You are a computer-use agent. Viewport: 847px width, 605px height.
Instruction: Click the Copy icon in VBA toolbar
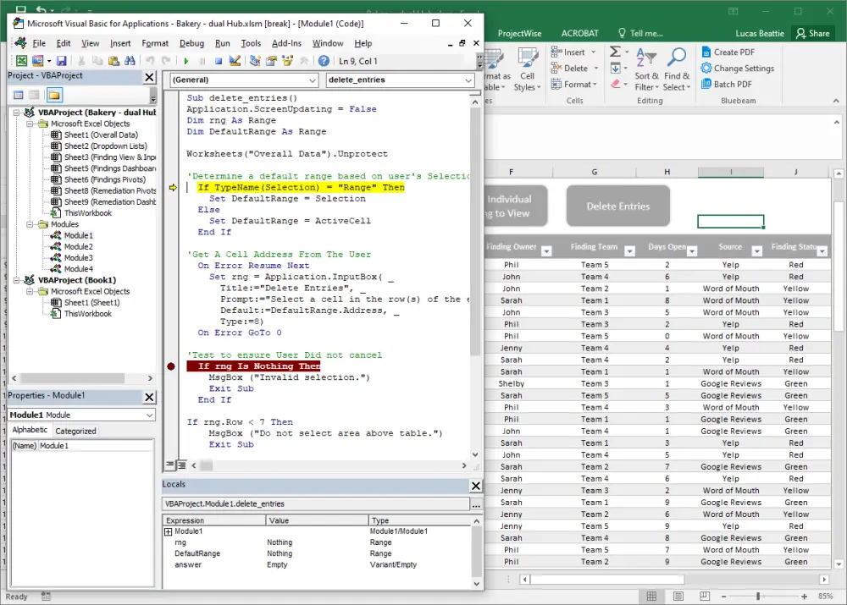click(x=97, y=61)
